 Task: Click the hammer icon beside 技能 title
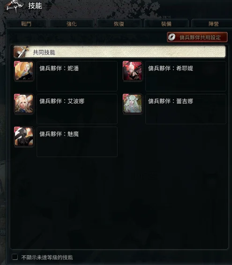[14, 6]
